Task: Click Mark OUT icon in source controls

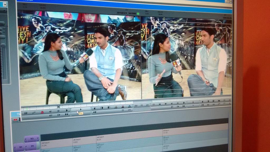Action: [x=66, y=111]
